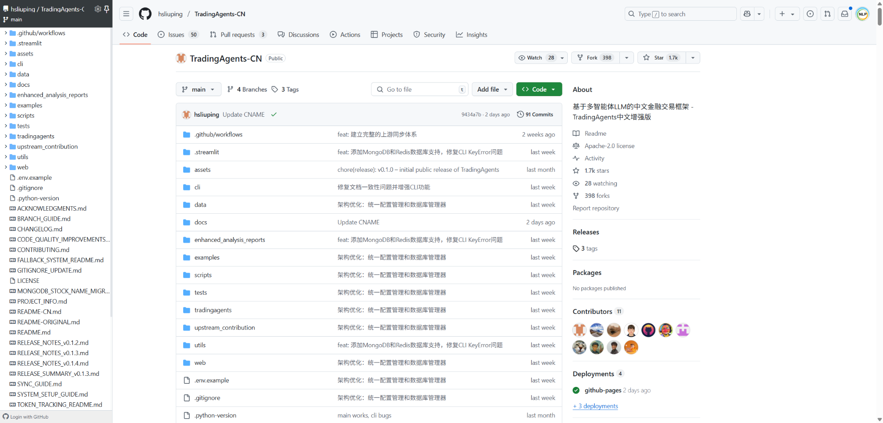This screenshot has height=423, width=883.
Task: Star the TradingAgents-CN repository
Action: [661, 58]
